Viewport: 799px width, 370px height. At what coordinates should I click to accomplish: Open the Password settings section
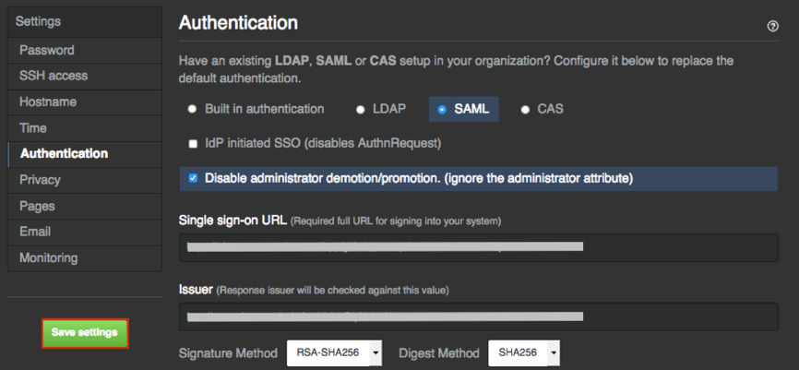point(47,50)
